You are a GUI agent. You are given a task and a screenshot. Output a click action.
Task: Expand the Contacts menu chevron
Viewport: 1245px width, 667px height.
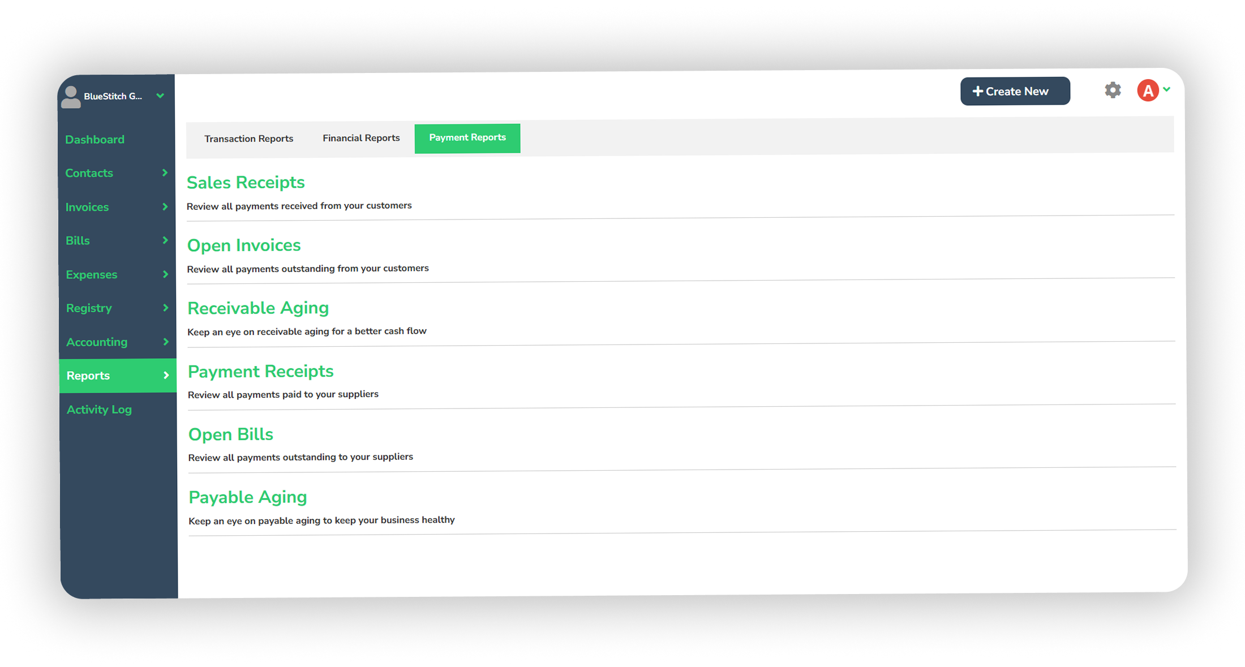[x=165, y=173]
